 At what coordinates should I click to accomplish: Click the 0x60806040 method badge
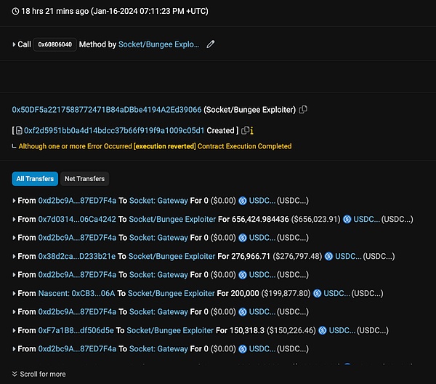(55, 44)
